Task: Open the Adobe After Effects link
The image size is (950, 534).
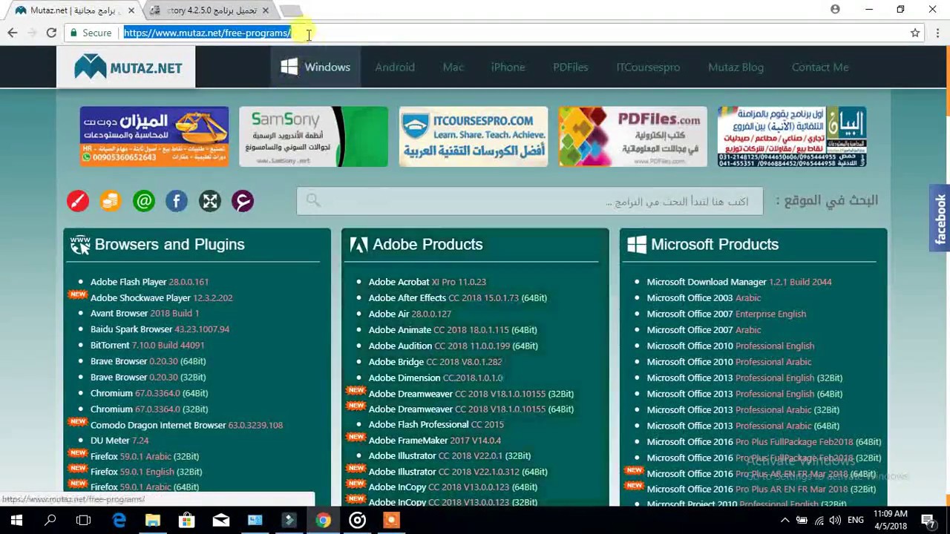Action: pos(458,297)
